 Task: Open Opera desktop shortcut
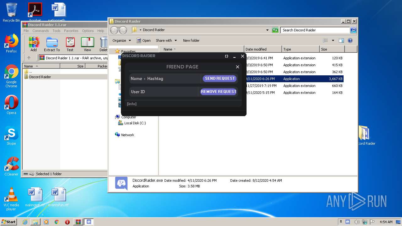[x=11, y=105]
